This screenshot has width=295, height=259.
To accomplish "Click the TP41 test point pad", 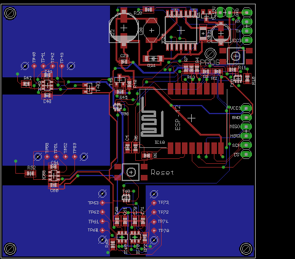I will tap(43, 66).
